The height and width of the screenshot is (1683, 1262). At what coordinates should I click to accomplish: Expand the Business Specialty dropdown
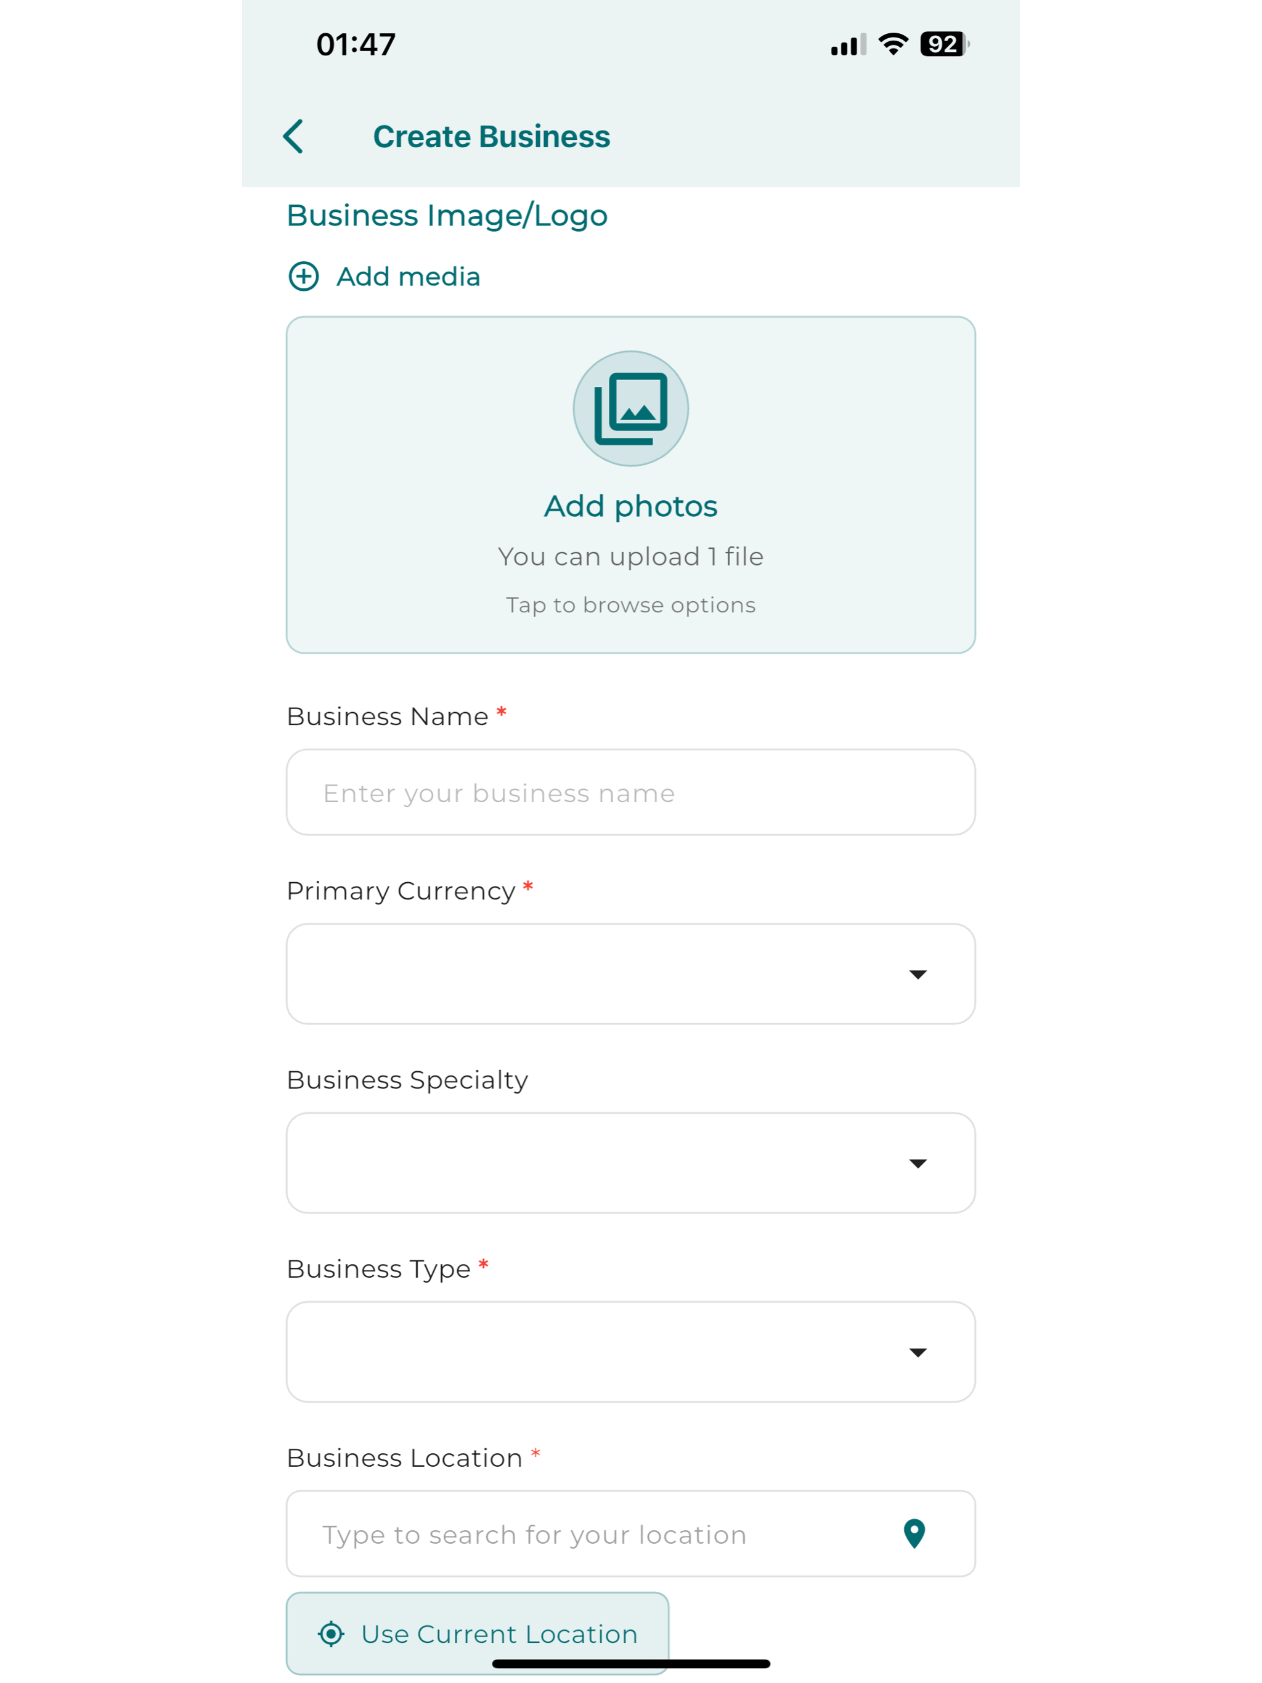coord(630,1162)
